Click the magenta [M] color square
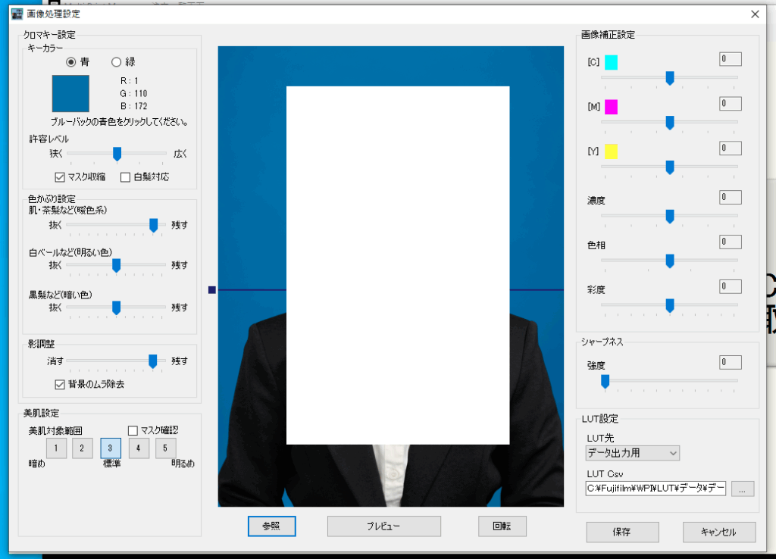 pyautogui.click(x=611, y=107)
